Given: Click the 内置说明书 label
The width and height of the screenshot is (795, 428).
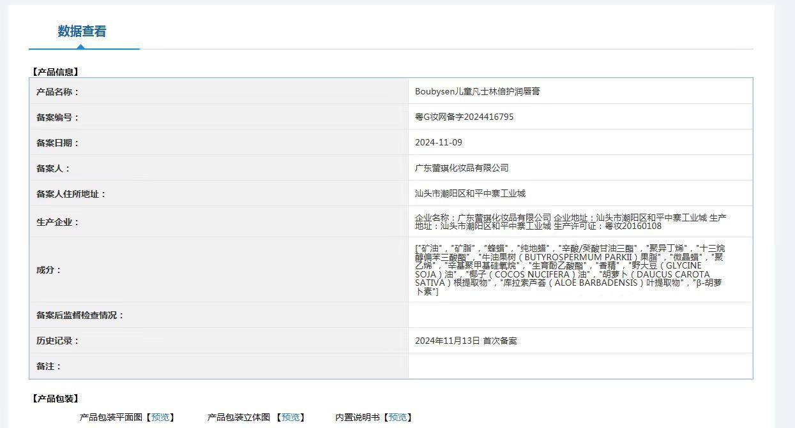Looking at the screenshot, I should click(358, 417).
